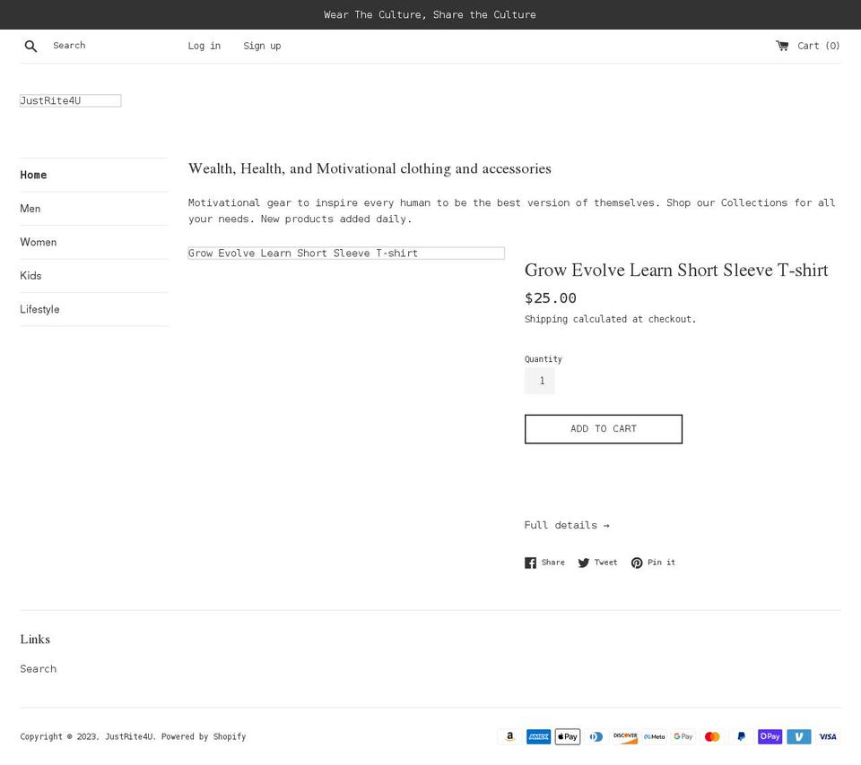Click the Mastercard payment icon
The height and width of the screenshot is (765, 861).
pyautogui.click(x=712, y=736)
